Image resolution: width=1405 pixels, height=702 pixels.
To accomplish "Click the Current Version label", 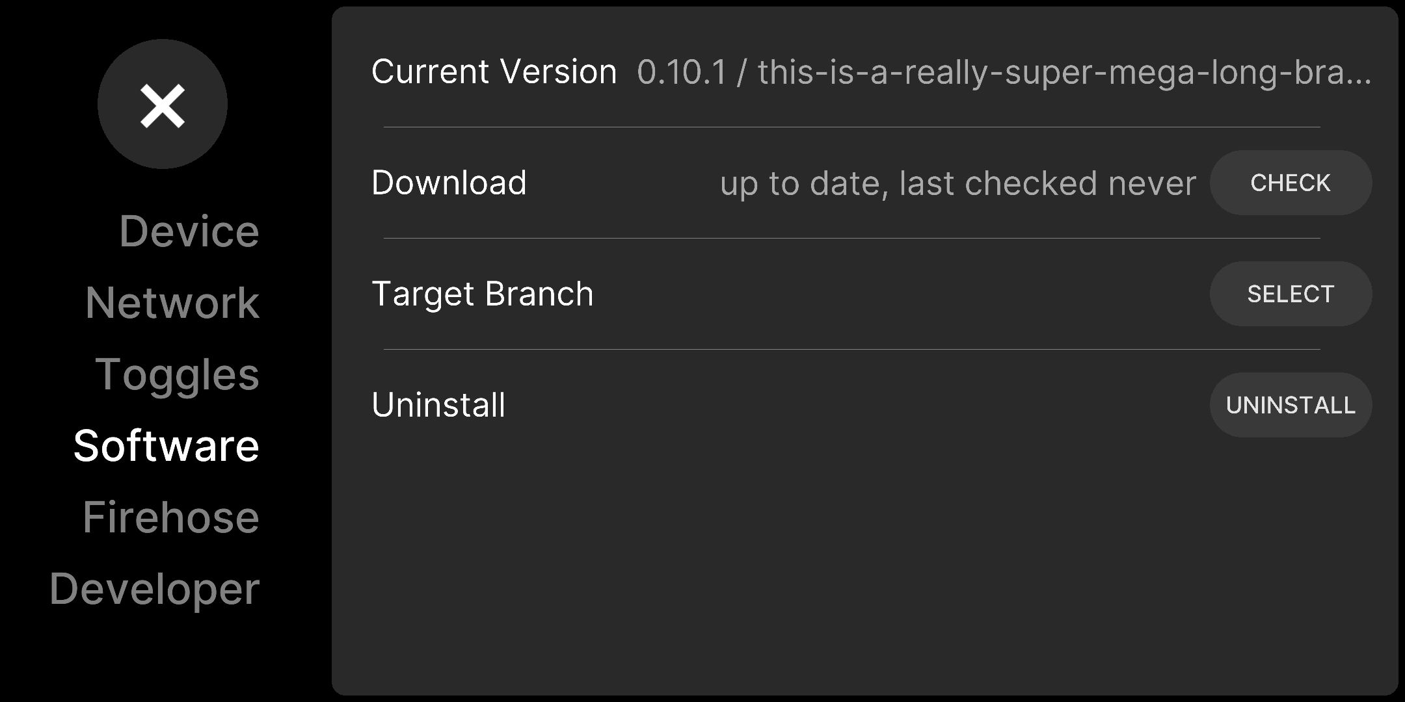I will 494,71.
